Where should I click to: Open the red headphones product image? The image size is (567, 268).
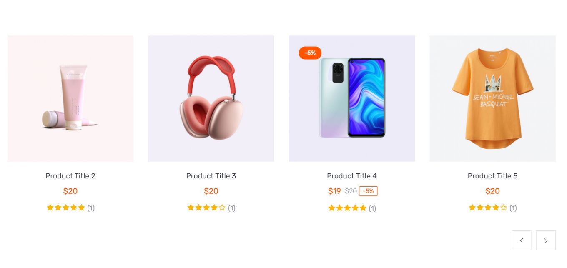[211, 98]
